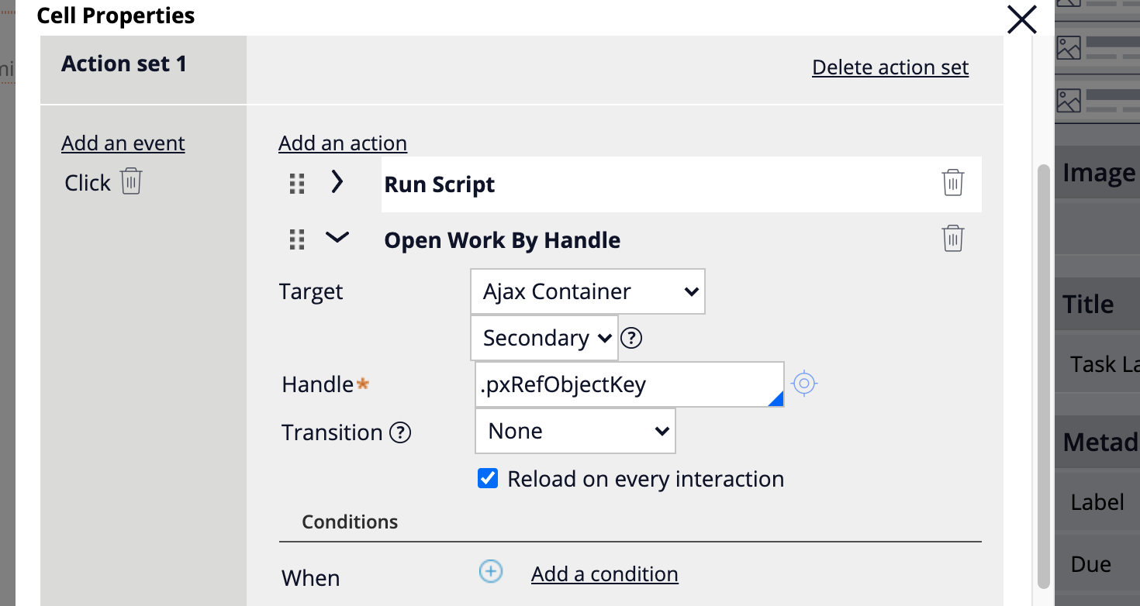Delete the Run Script action

(952, 183)
